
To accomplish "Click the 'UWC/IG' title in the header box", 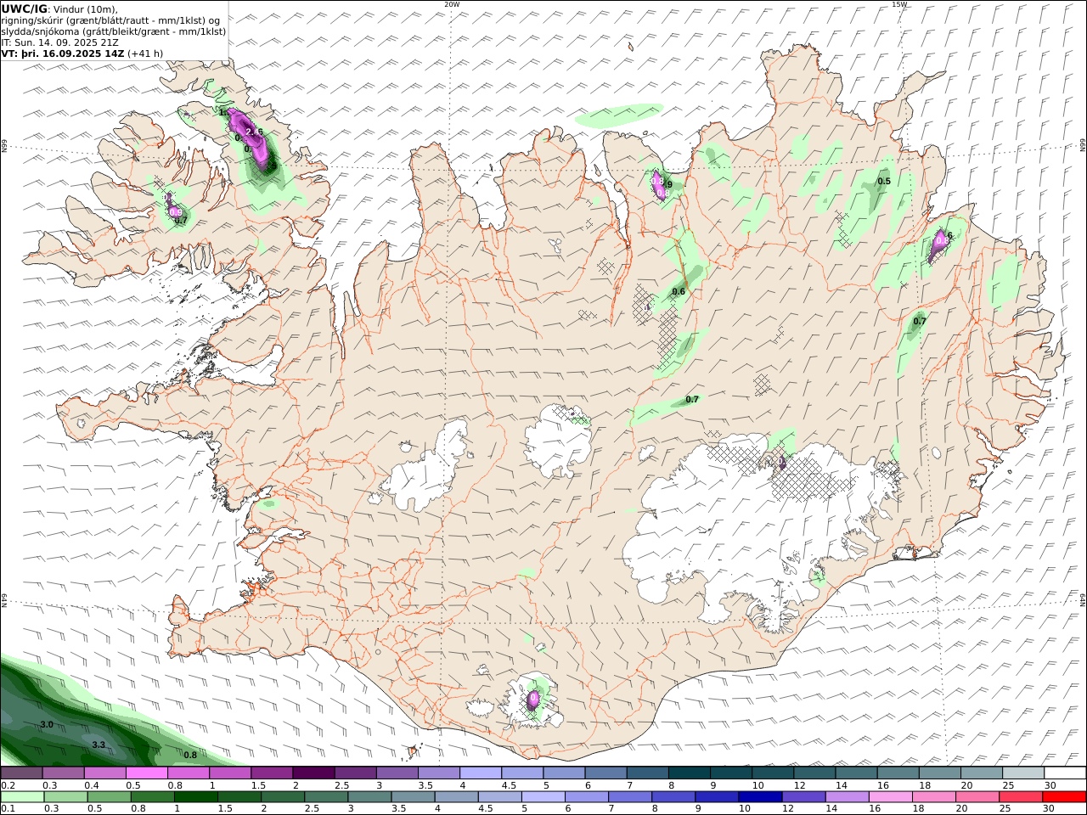I will [24, 9].
